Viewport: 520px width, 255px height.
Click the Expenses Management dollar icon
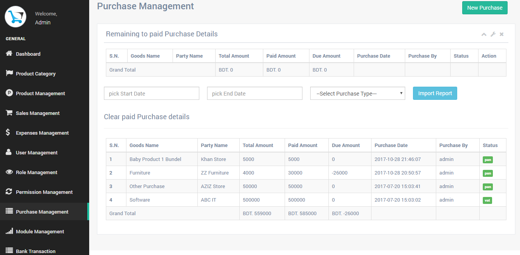[x=8, y=132]
